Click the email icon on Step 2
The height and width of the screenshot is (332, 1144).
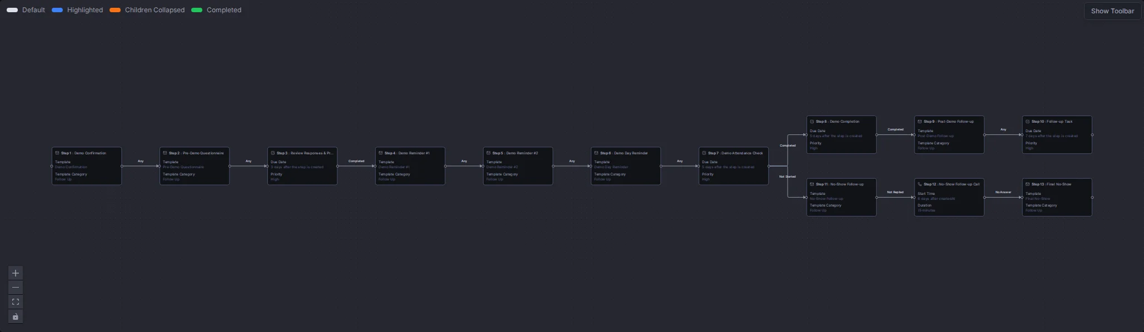pyautogui.click(x=165, y=153)
